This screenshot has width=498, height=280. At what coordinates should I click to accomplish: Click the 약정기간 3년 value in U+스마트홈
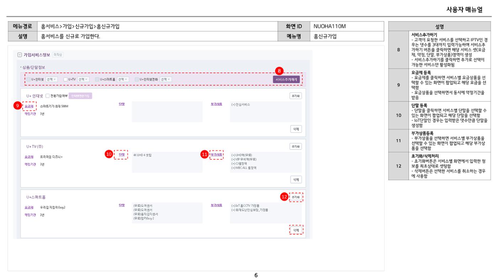click(x=42, y=215)
